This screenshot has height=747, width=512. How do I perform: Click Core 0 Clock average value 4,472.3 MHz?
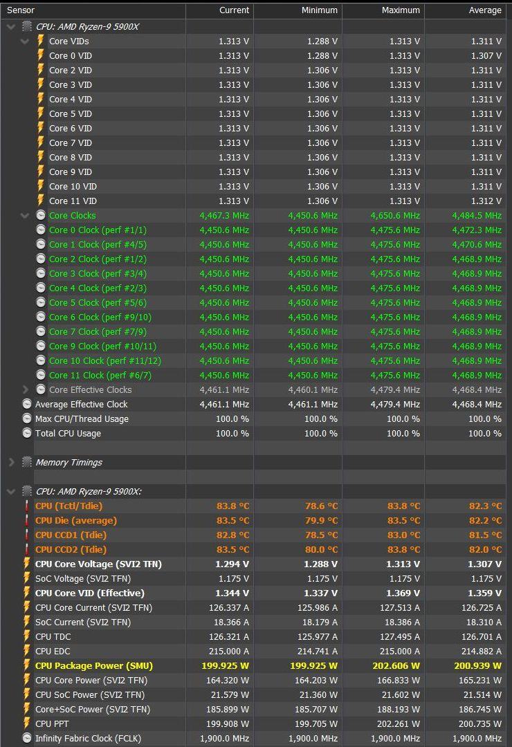(477, 230)
